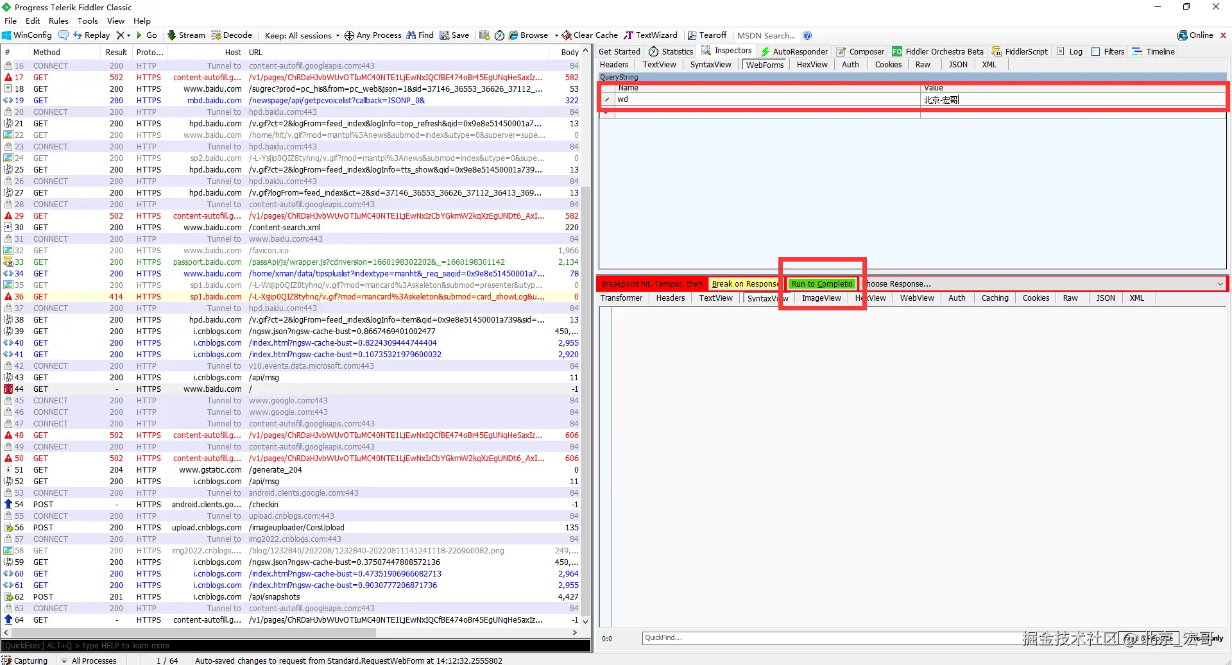1232x665 pixels.
Task: Click the Tearoff toolbar button
Action: pyautogui.click(x=707, y=35)
